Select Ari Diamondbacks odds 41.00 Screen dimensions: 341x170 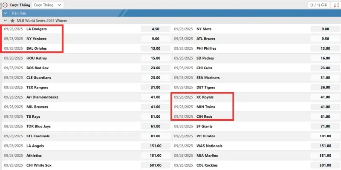click(156, 97)
